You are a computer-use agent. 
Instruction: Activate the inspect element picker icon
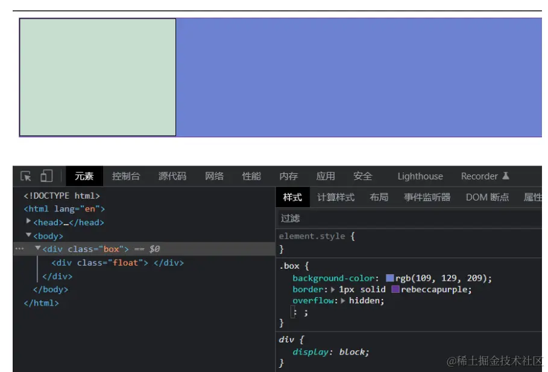point(26,176)
